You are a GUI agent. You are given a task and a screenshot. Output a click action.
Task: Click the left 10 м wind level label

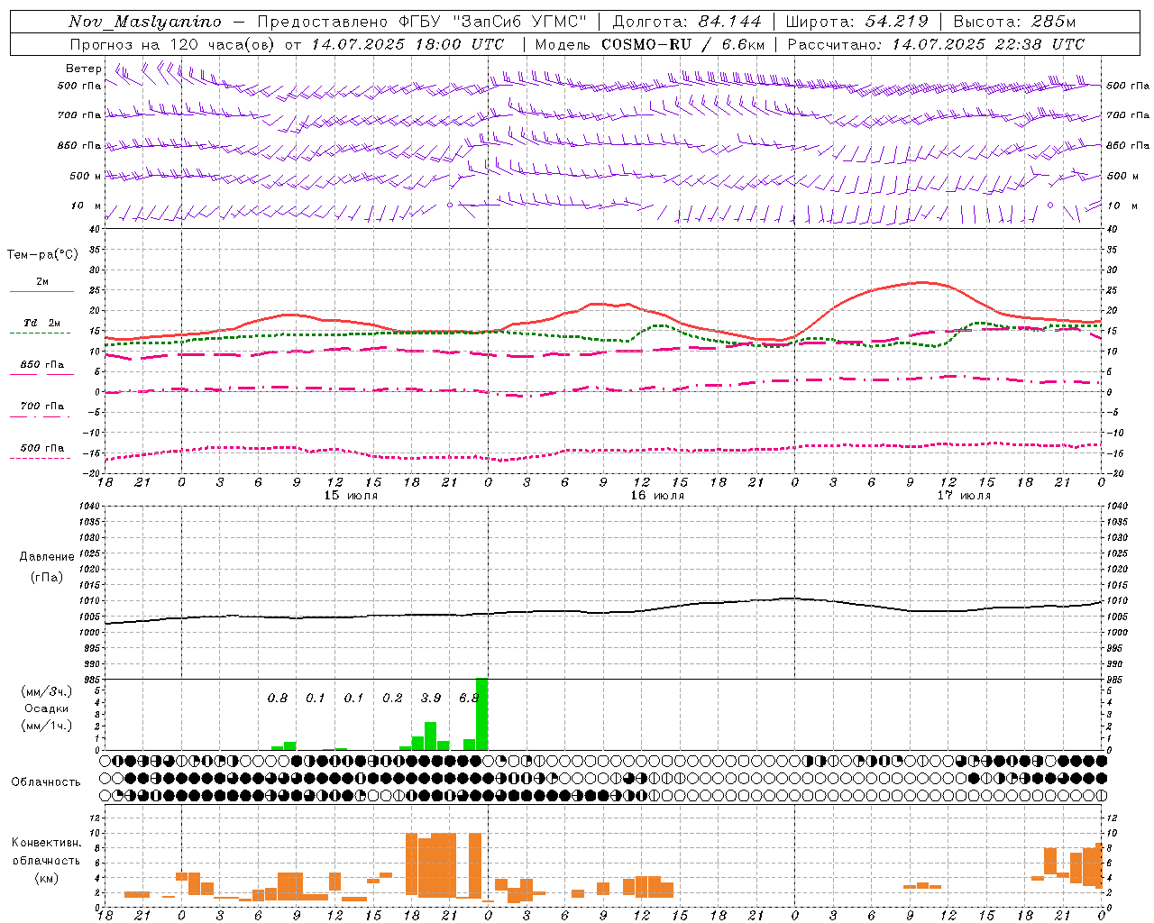[x=86, y=206]
